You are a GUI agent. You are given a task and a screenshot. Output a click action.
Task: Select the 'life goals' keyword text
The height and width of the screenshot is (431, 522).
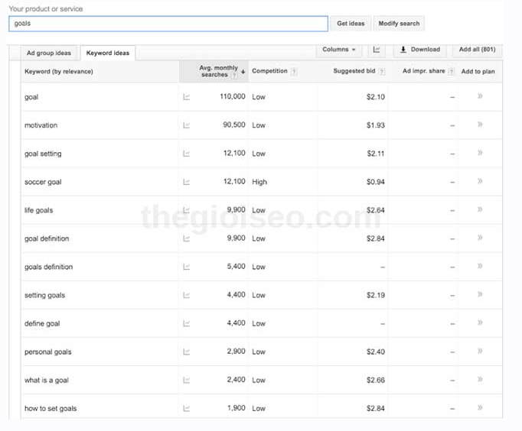point(38,210)
